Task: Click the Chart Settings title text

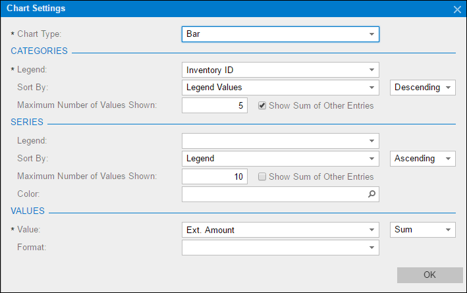Action: coord(36,9)
